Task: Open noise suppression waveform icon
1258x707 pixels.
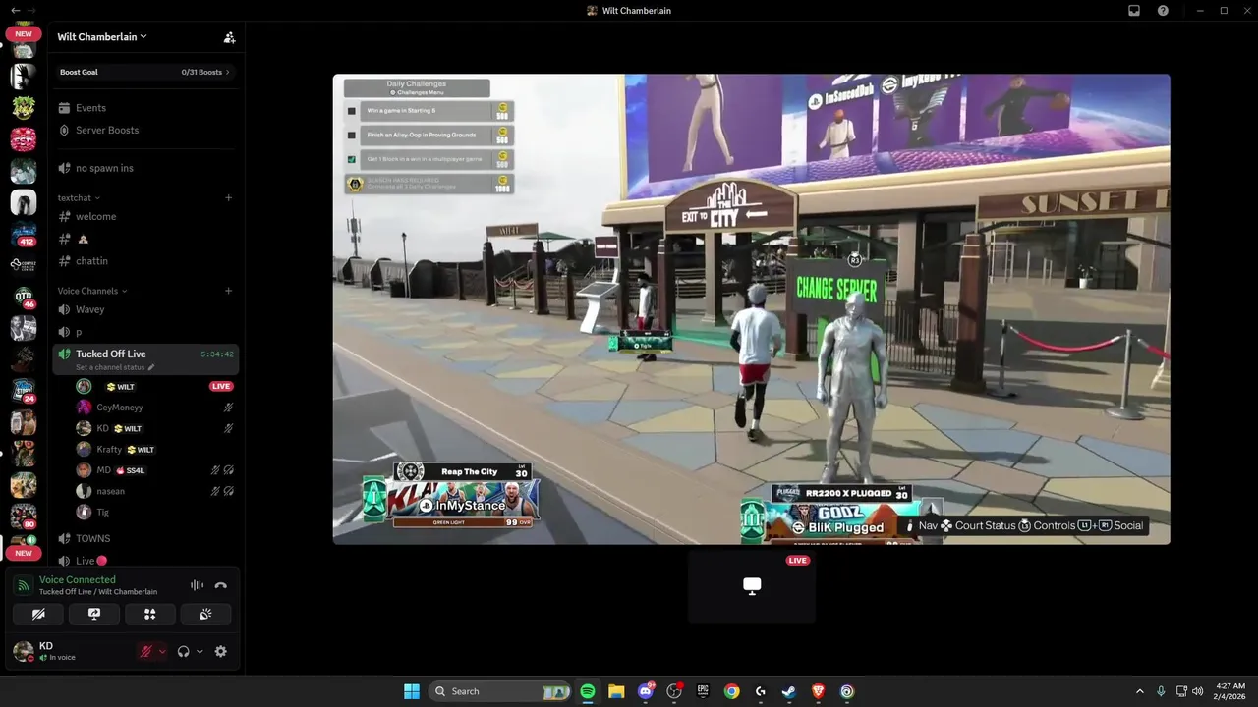Action: click(x=198, y=585)
